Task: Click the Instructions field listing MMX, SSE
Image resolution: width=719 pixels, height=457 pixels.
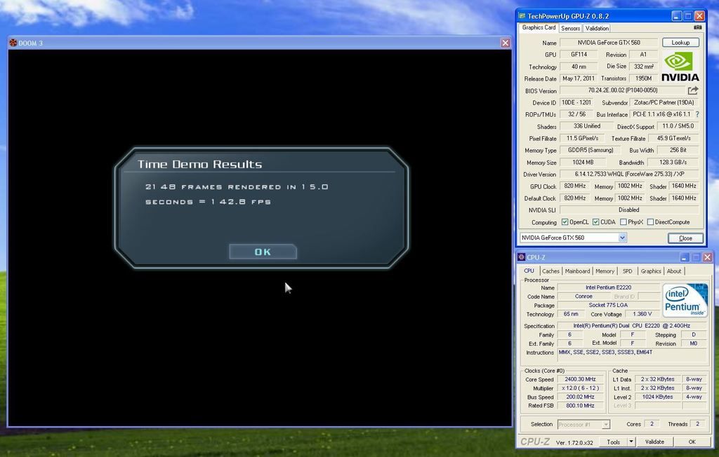Action: point(632,356)
